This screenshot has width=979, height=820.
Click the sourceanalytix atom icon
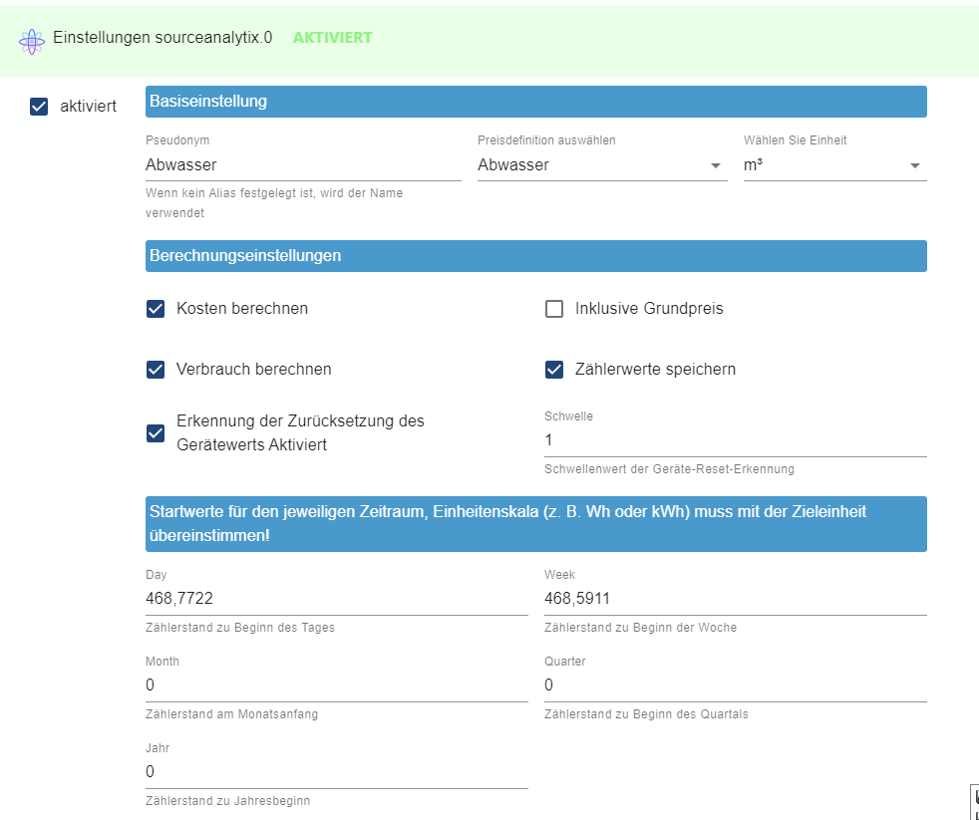coord(32,42)
